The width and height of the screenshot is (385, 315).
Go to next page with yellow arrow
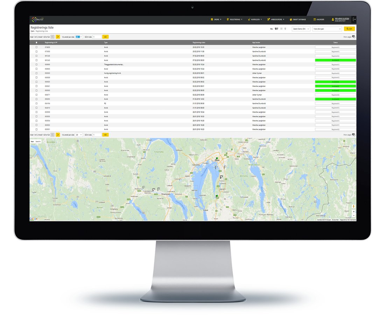58,36
